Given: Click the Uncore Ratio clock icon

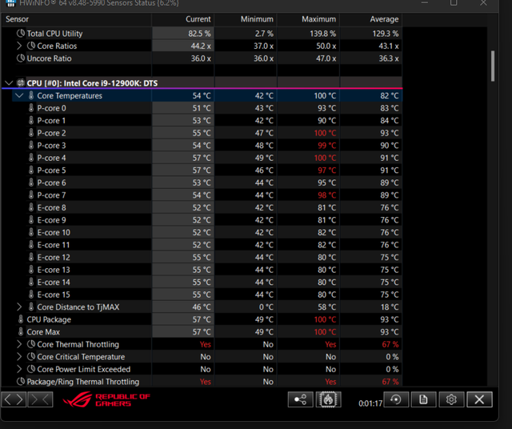Looking at the screenshot, I should click(x=21, y=58).
